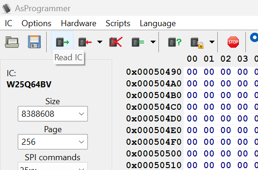
Task: Click byte 01 of row 0x000504A0
Action: (209, 84)
